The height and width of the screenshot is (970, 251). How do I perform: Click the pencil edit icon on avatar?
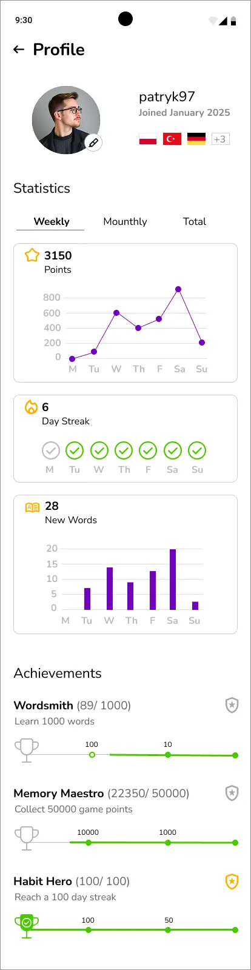[93, 143]
